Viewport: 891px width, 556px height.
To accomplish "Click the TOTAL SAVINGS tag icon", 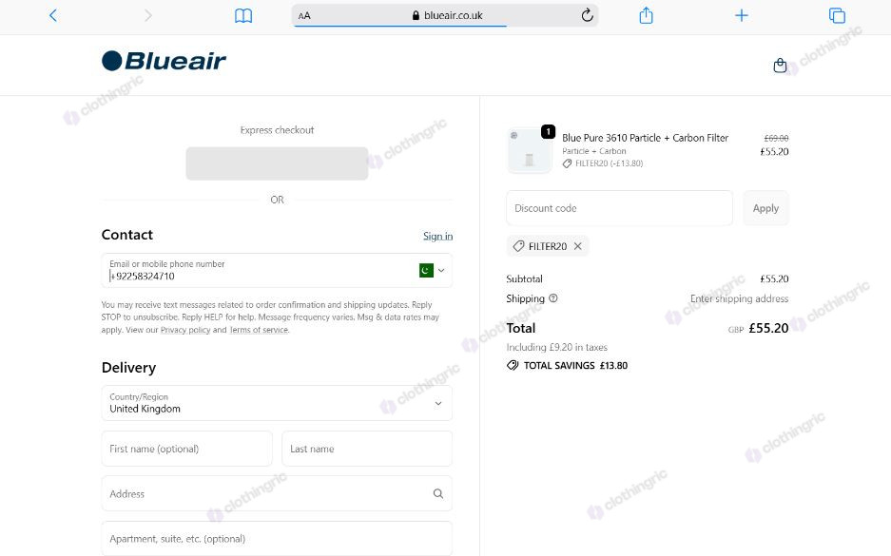I will point(513,365).
